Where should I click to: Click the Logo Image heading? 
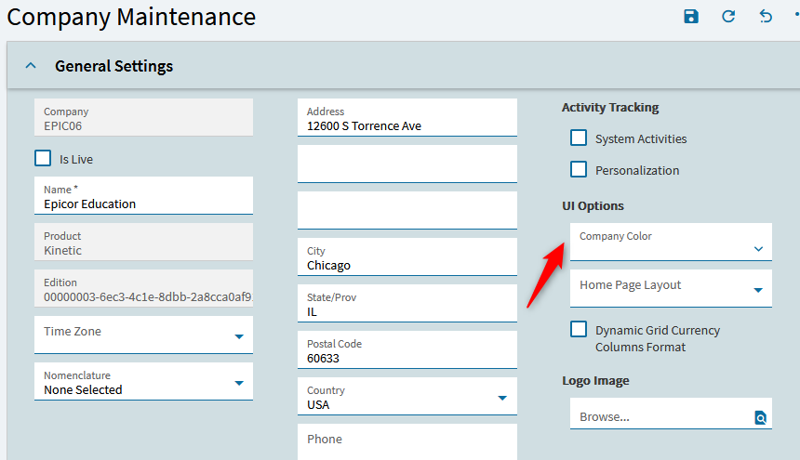(595, 380)
